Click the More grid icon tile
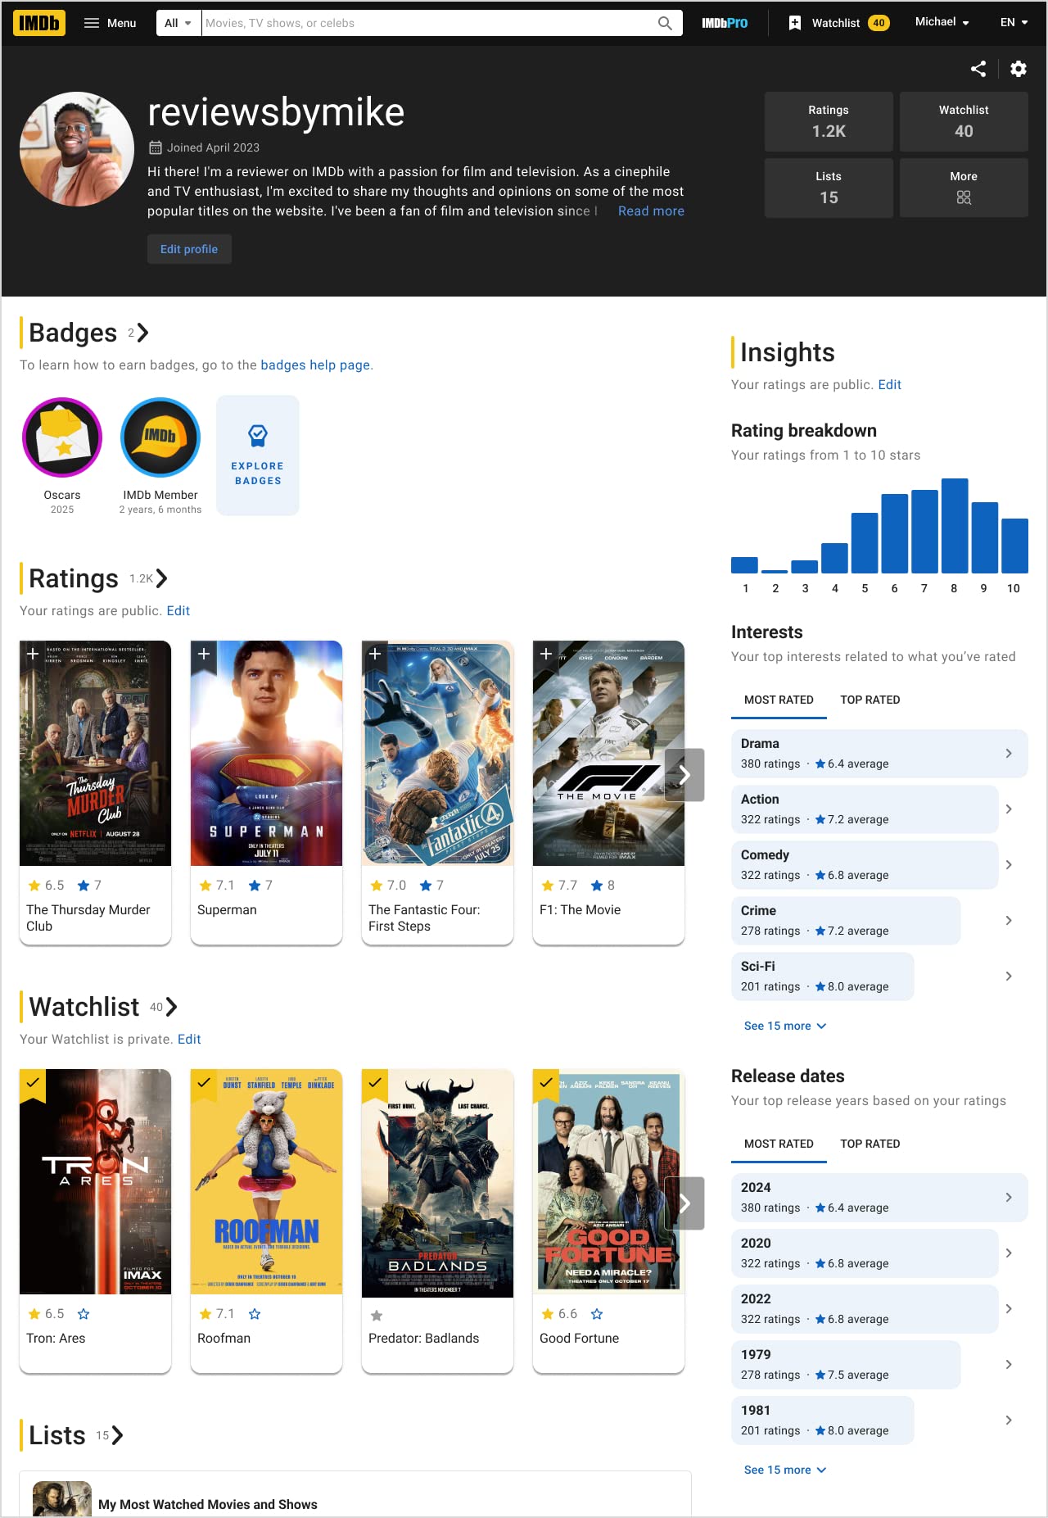Image resolution: width=1048 pixels, height=1518 pixels. (x=964, y=188)
